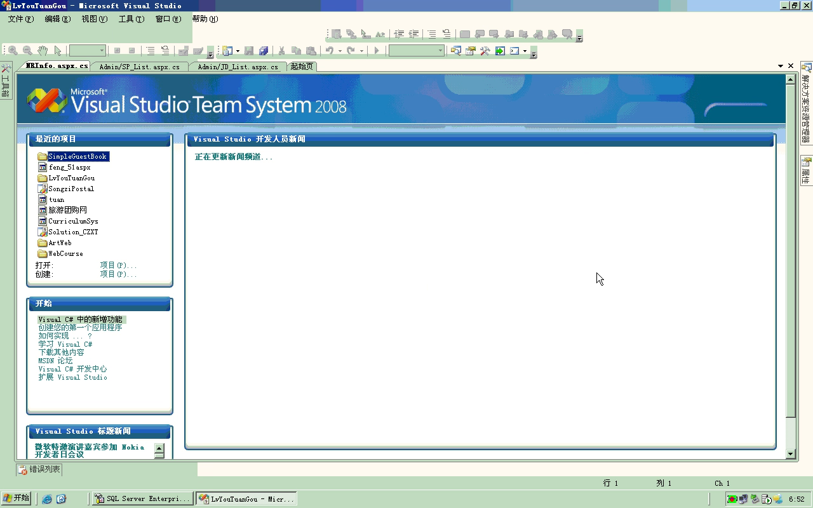This screenshot has width=813, height=508.
Task: Open Properties Window toolbar icon
Action: coord(471,51)
